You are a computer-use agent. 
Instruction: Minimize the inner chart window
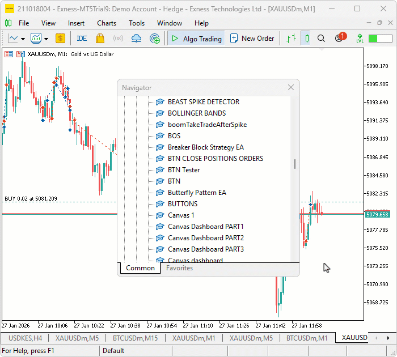tap(369, 23)
